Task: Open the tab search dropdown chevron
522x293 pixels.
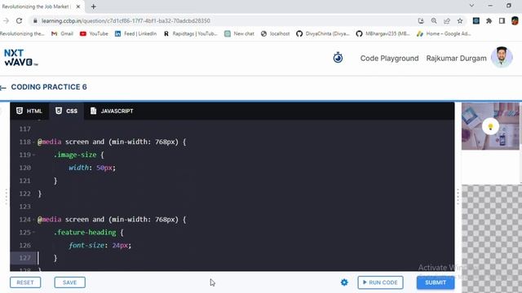Action: (x=471, y=6)
